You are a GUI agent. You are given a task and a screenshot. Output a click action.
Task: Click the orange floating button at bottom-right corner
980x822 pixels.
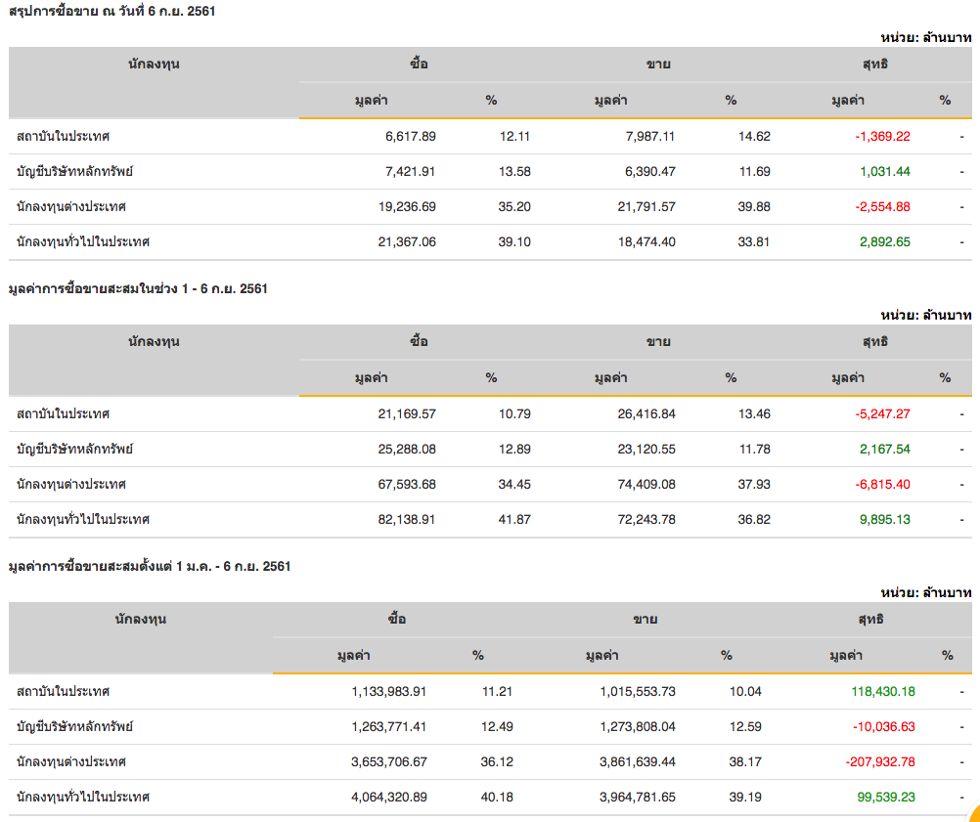click(x=971, y=813)
